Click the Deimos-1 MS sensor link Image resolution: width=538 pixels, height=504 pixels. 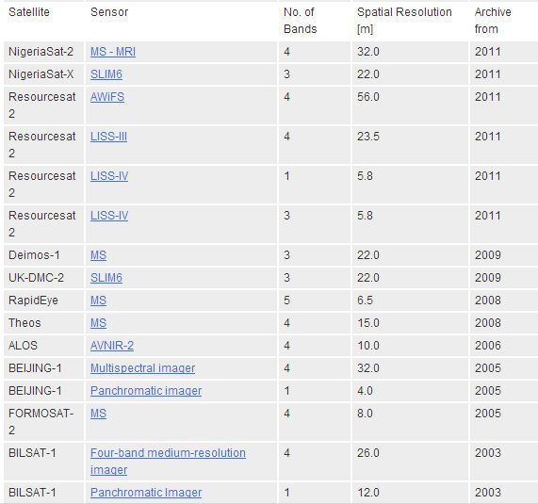point(99,255)
